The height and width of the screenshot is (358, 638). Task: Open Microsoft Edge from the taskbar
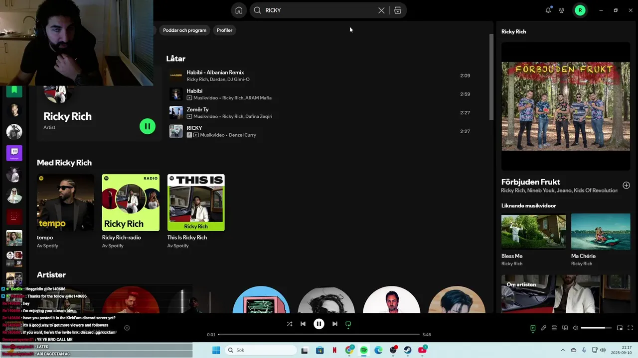378,351
